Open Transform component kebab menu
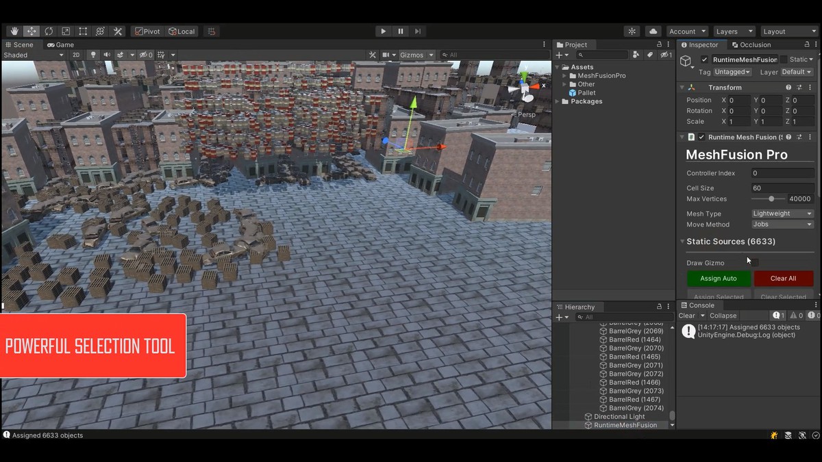Screen dimensions: 822x462 click(810, 88)
